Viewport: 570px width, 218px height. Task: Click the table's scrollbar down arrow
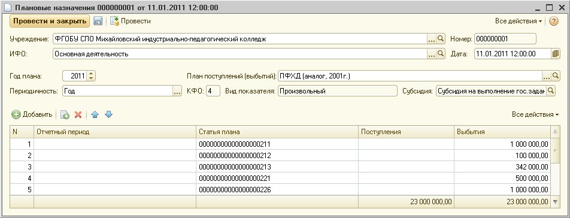(x=555, y=202)
